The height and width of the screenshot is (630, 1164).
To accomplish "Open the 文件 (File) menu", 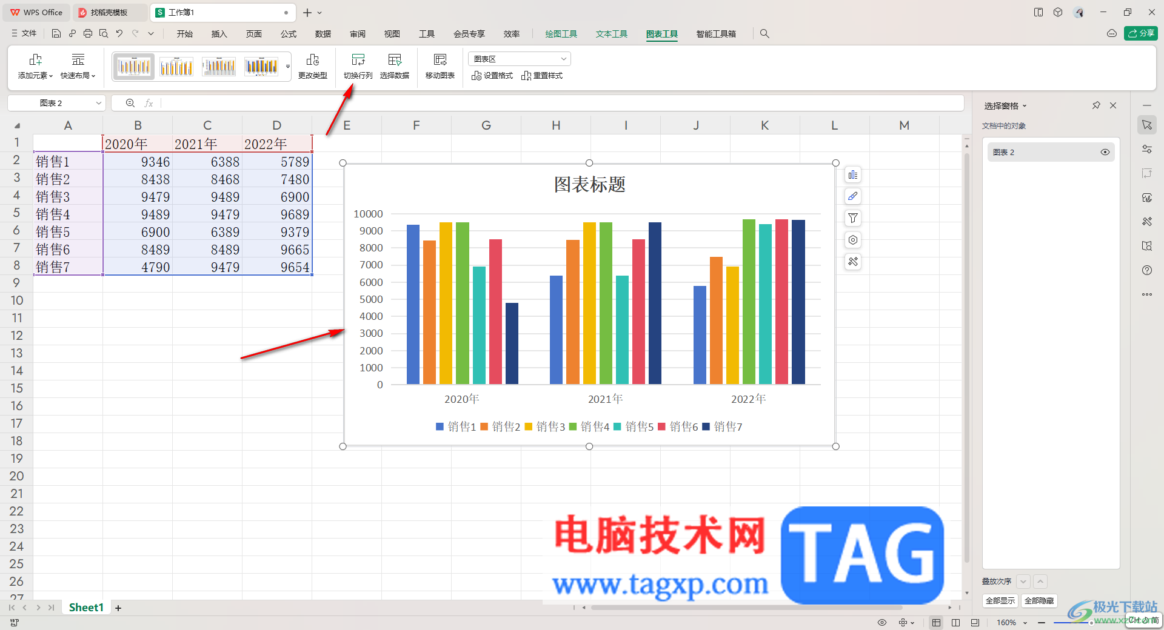I will click(x=24, y=34).
